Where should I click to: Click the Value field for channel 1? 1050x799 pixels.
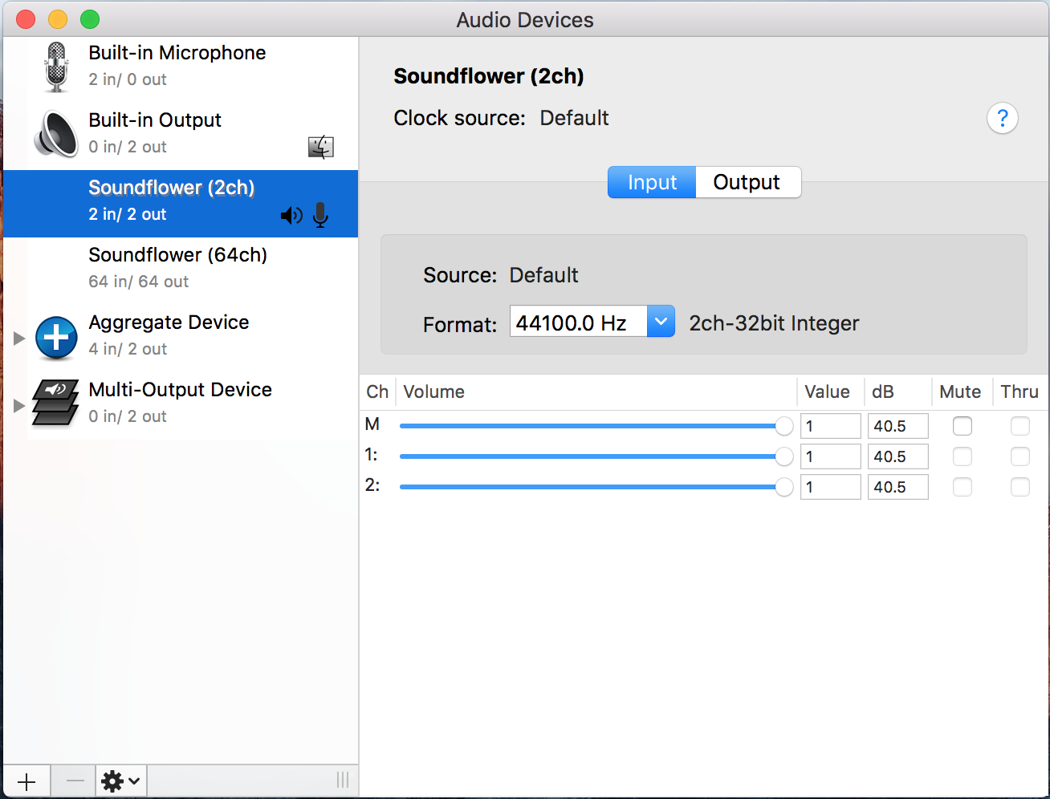coord(830,456)
